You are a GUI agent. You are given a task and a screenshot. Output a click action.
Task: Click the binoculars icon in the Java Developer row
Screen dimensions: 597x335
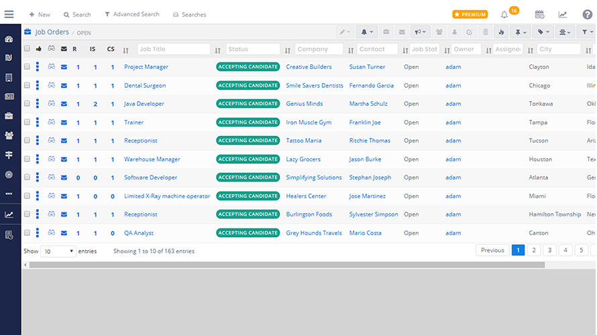point(51,104)
